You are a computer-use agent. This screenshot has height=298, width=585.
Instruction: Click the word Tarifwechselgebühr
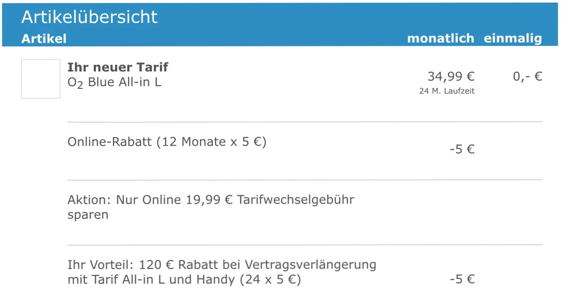point(295,200)
